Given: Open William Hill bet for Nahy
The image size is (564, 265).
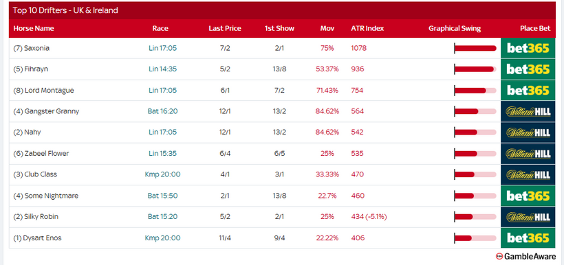Looking at the screenshot, I should pyautogui.click(x=528, y=132).
